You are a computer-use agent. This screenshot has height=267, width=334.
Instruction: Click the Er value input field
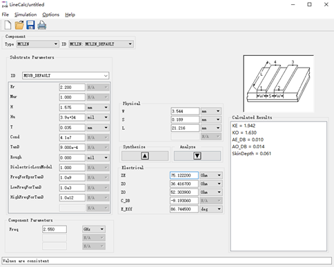[72, 87]
